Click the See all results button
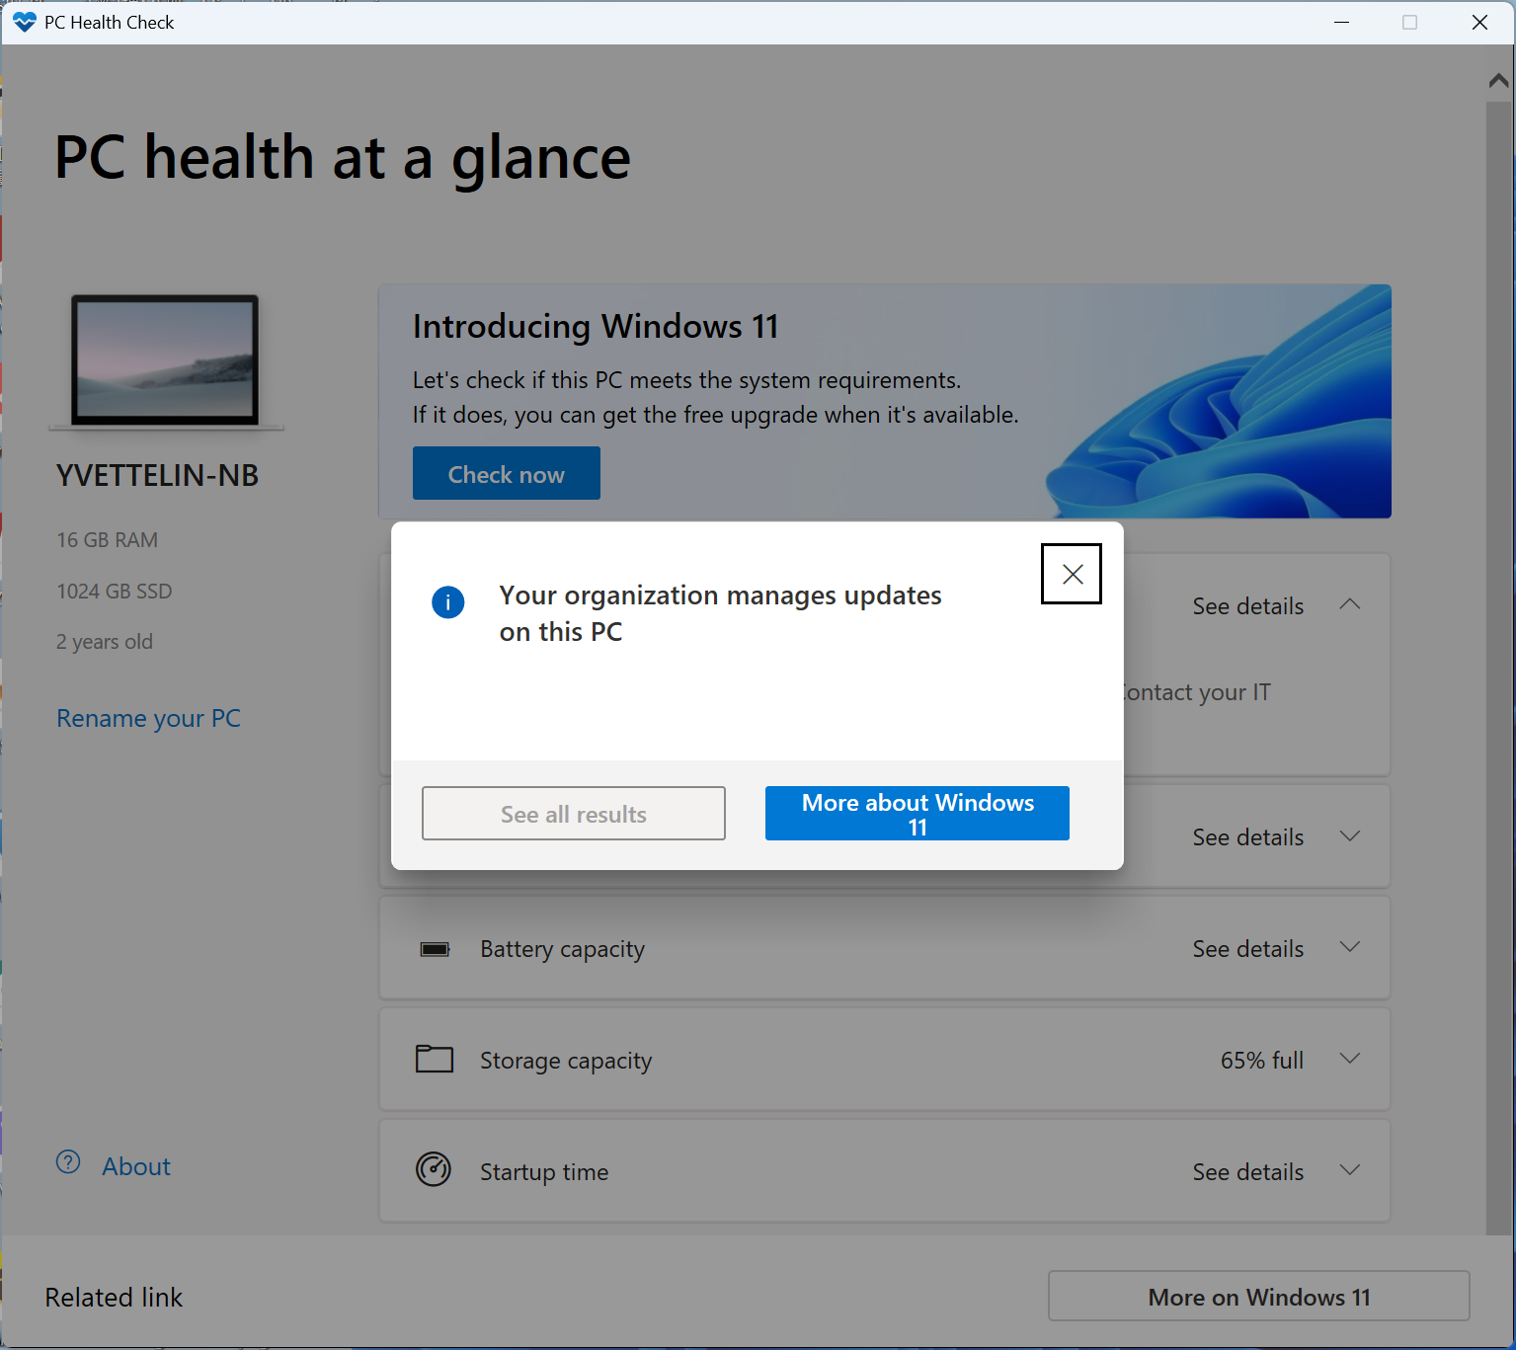This screenshot has width=1516, height=1350. pyautogui.click(x=574, y=814)
